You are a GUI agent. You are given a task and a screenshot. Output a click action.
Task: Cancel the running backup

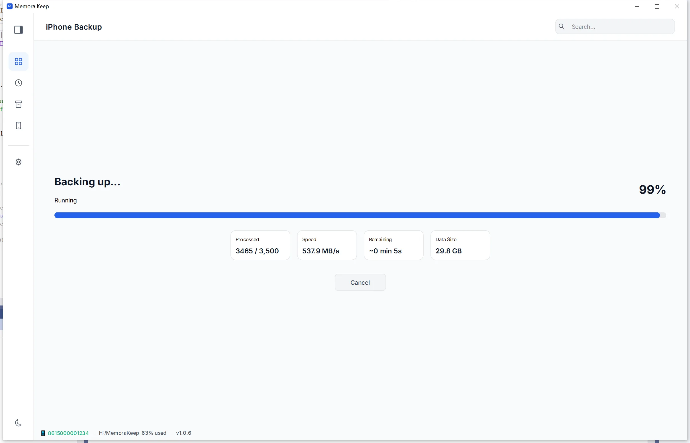pyautogui.click(x=360, y=282)
